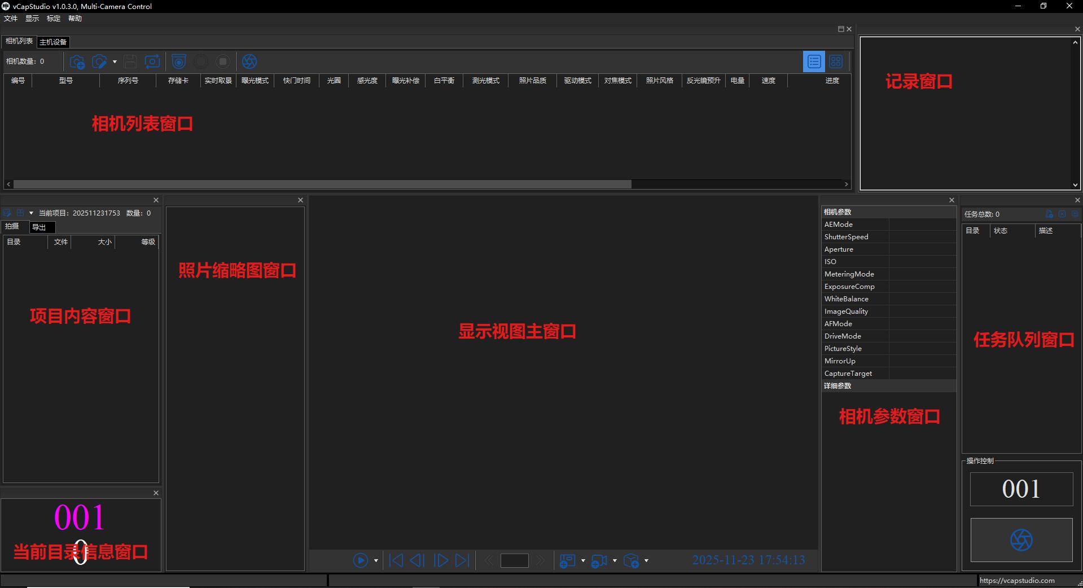Switch camera list to grid view
The width and height of the screenshot is (1083, 588).
tap(836, 62)
